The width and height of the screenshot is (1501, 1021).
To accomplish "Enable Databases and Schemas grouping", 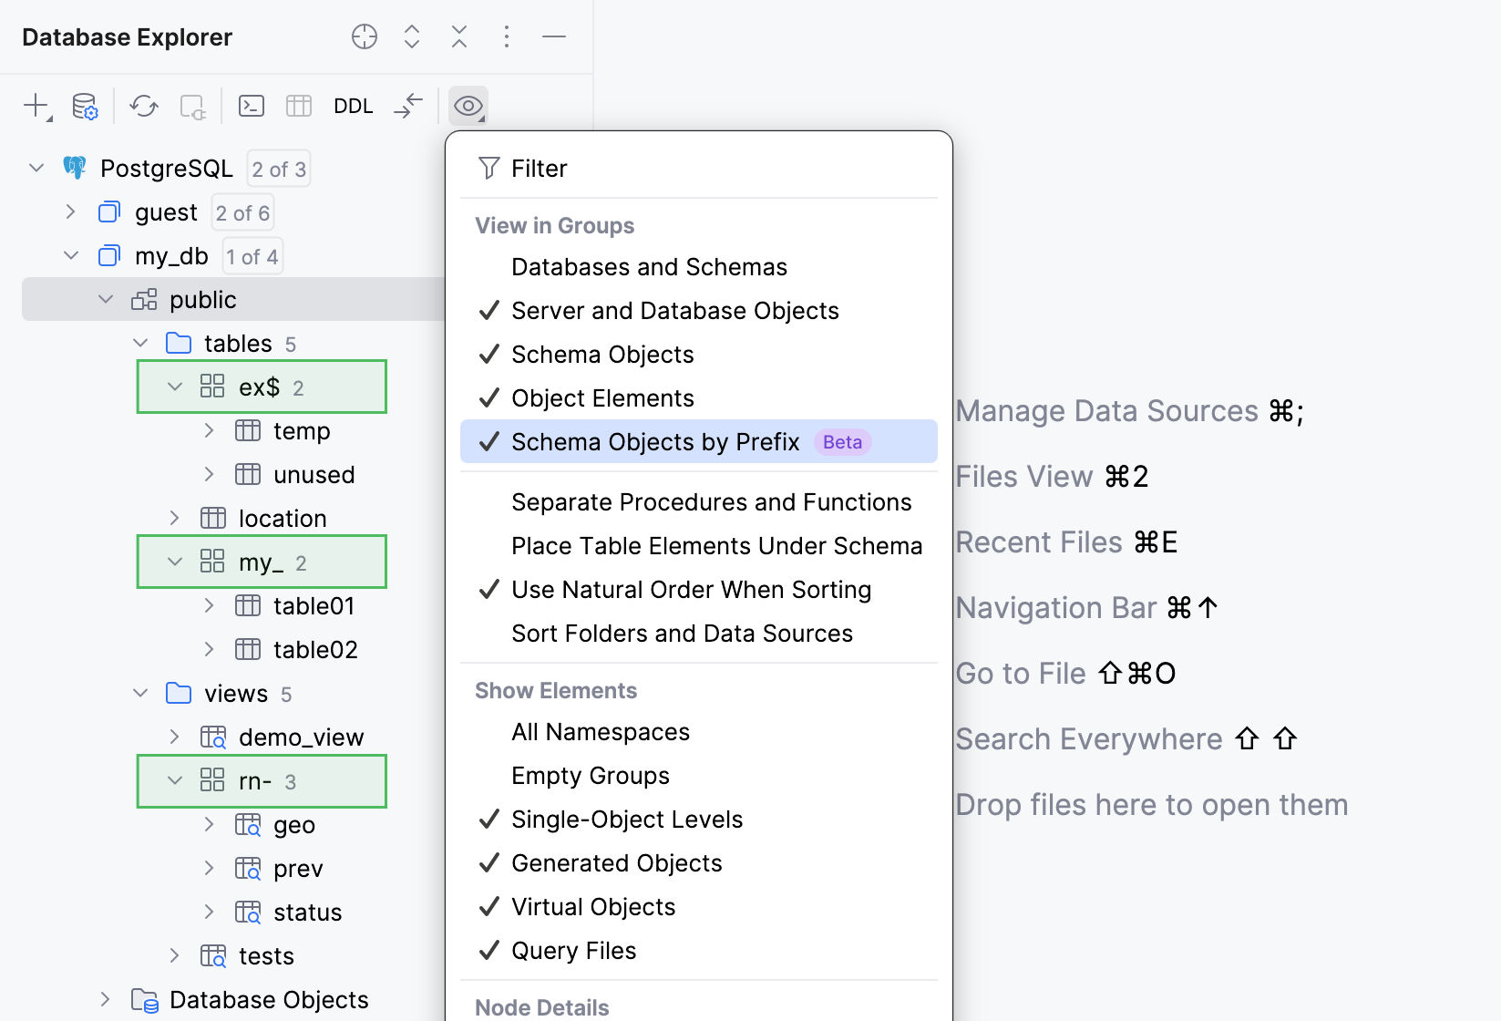I will (699, 267).
